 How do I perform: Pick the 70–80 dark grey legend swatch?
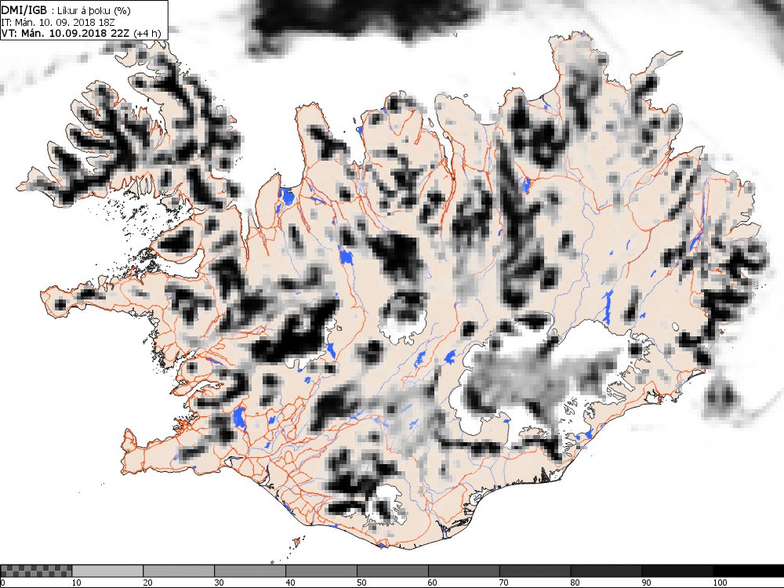[535, 571]
